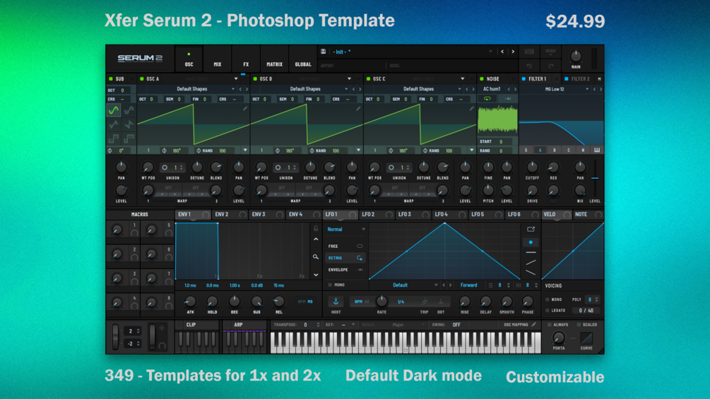Enable the voicing LEGATO checkbox
The height and width of the screenshot is (399, 710).
(548, 310)
